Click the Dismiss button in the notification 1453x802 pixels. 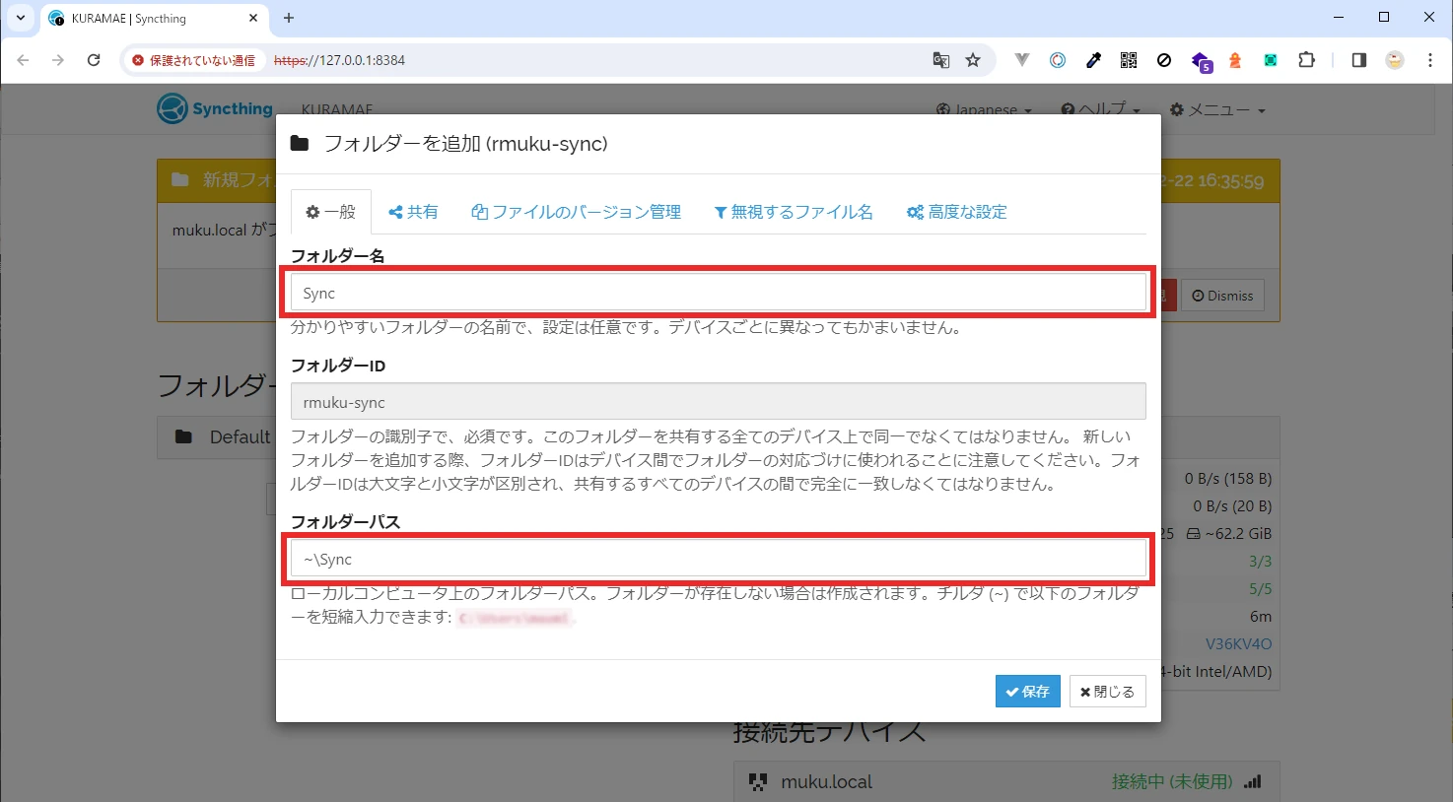[x=1222, y=296]
